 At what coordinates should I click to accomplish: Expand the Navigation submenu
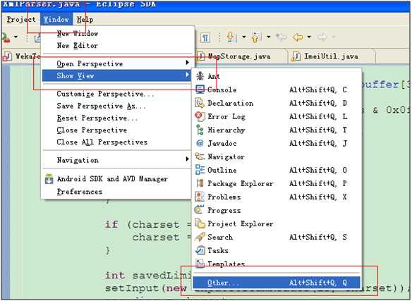(x=117, y=160)
